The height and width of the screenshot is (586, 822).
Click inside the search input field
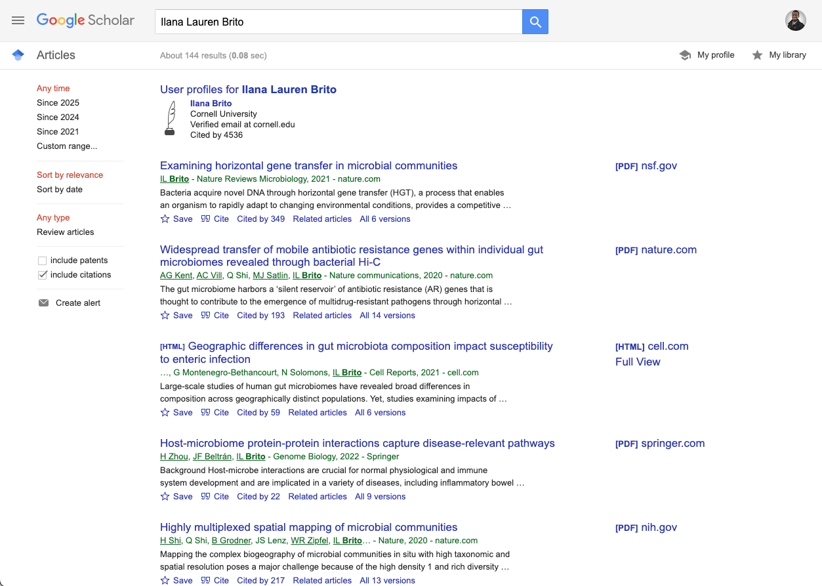click(339, 22)
